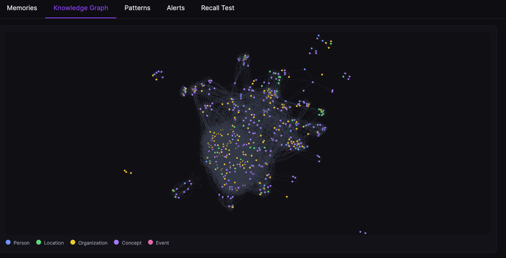Click the Event legend label
This screenshot has height=258, width=506.
tap(162, 243)
